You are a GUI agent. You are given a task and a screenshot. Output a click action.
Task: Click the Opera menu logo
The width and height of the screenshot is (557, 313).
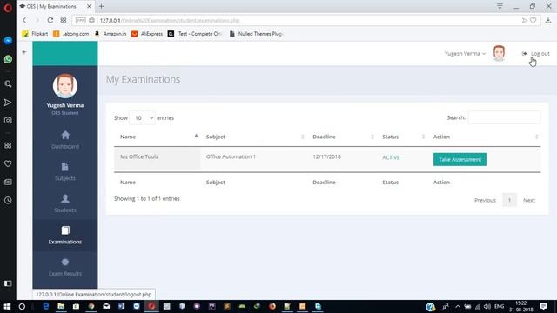8,8
